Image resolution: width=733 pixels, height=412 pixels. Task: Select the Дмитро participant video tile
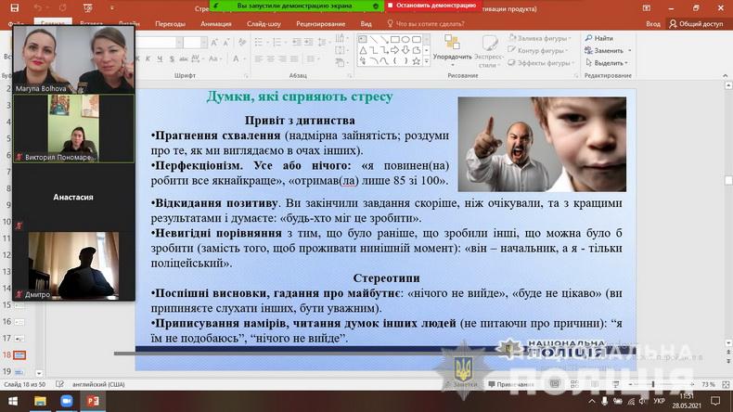click(x=73, y=265)
